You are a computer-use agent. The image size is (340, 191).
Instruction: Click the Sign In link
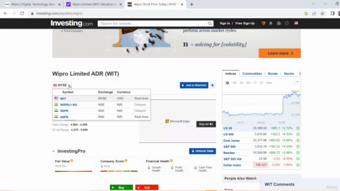point(225,23)
